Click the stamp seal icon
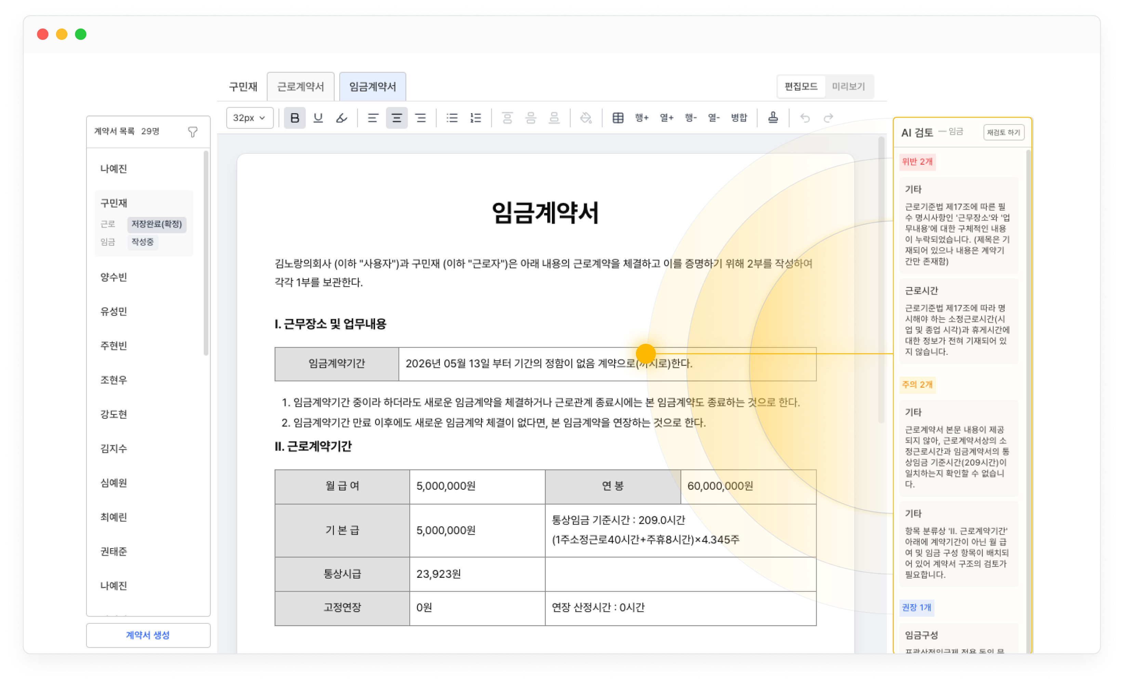Viewport: 1124px width, 685px height. (773, 118)
